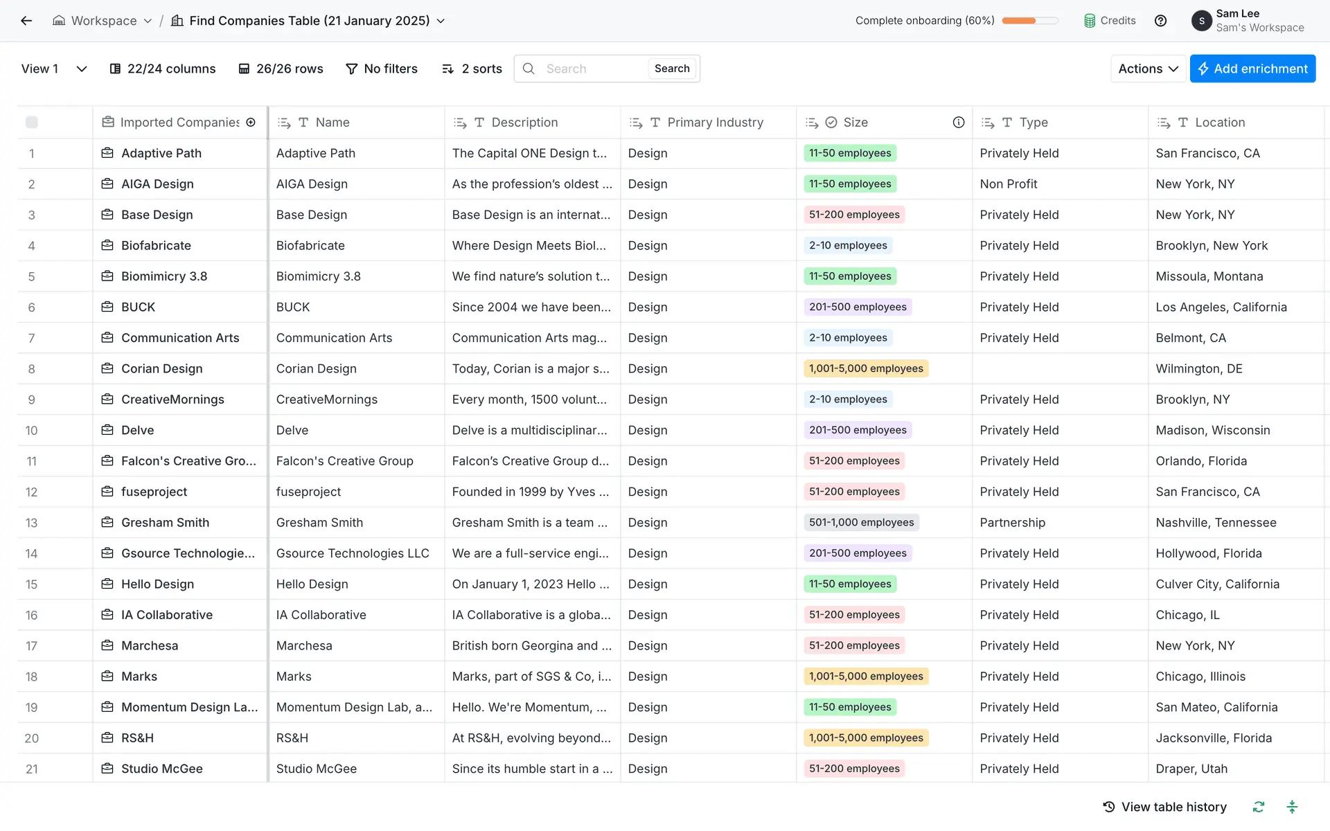Expand the table name dropdown chevron

click(441, 21)
